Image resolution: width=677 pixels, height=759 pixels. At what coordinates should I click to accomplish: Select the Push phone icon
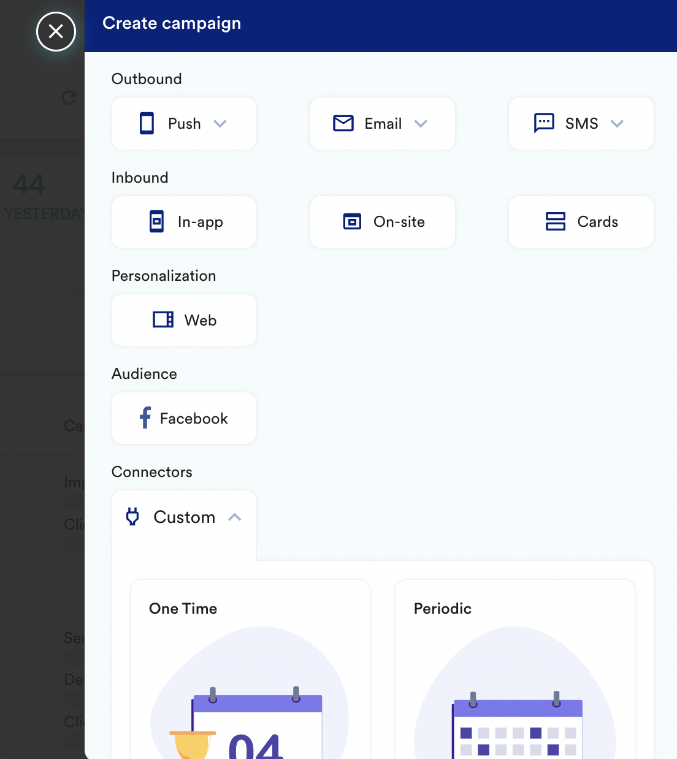click(x=146, y=123)
